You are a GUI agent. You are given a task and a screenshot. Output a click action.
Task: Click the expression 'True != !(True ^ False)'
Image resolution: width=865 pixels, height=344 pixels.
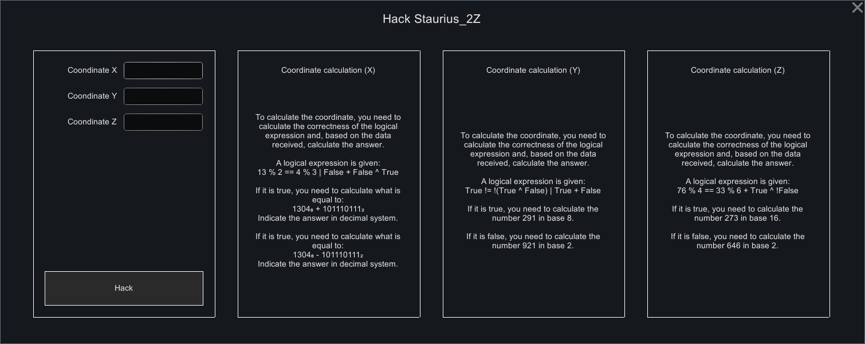[506, 190]
